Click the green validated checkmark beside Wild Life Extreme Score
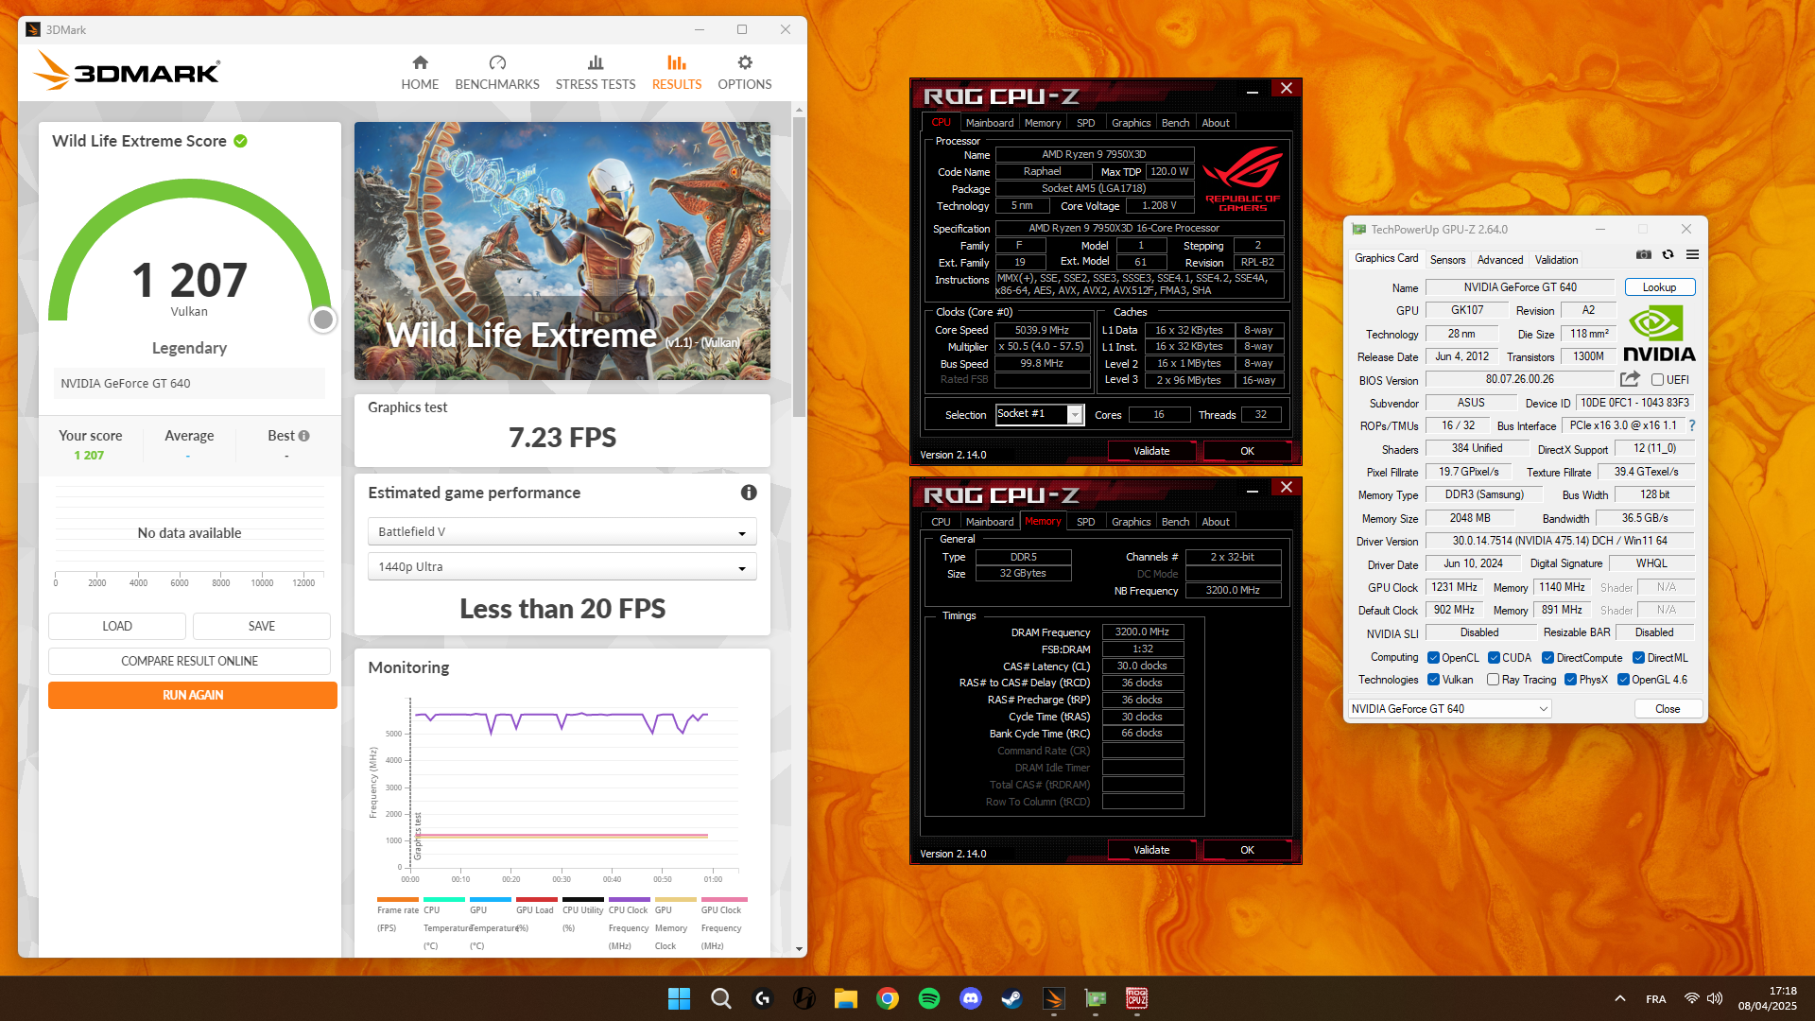The width and height of the screenshot is (1815, 1021). click(240, 141)
